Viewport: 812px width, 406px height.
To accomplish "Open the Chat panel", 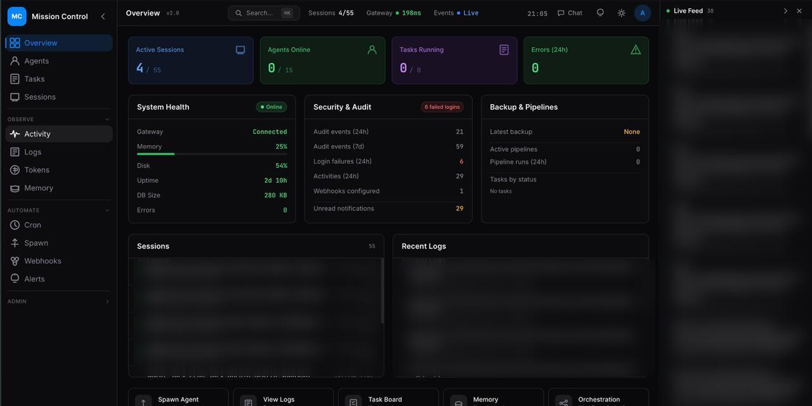I will [570, 13].
